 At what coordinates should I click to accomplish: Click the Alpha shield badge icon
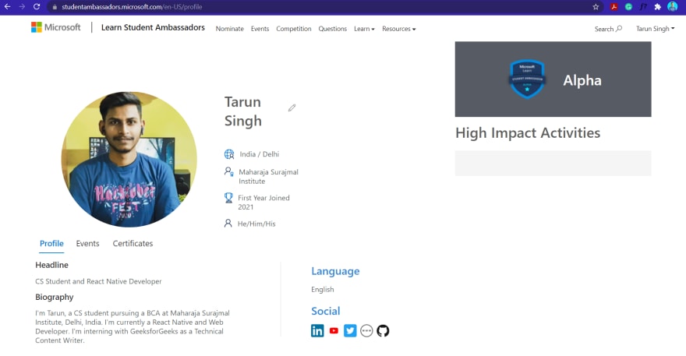(527, 79)
